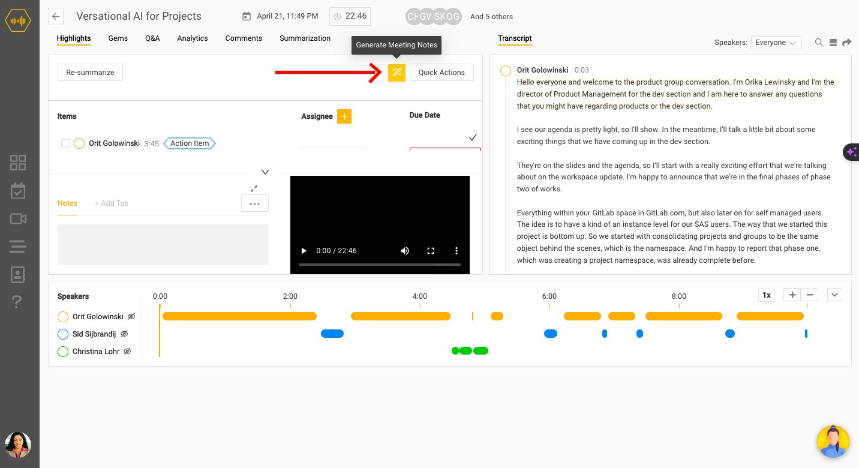Click Sid Sijbrandij's blue segment just after 2:00
Viewport: 859px width, 468px height.
coord(332,334)
